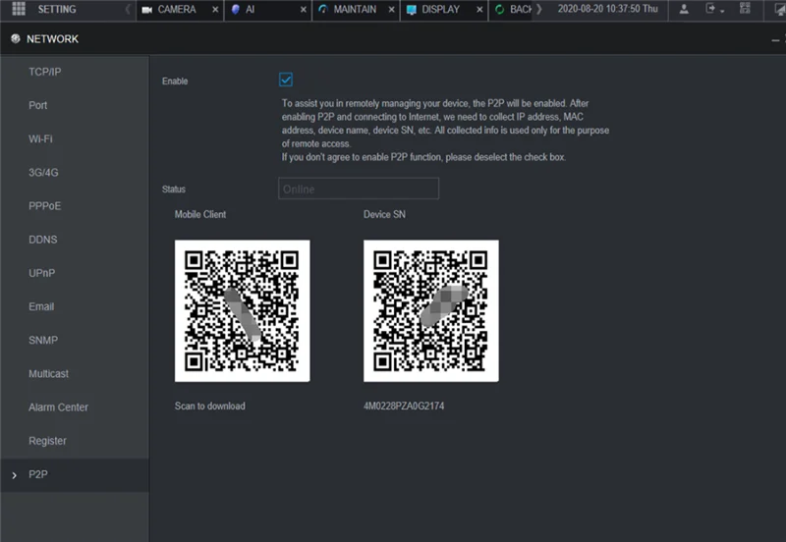Open the Port settings page
Screen dimensions: 786x542
coord(75,105)
